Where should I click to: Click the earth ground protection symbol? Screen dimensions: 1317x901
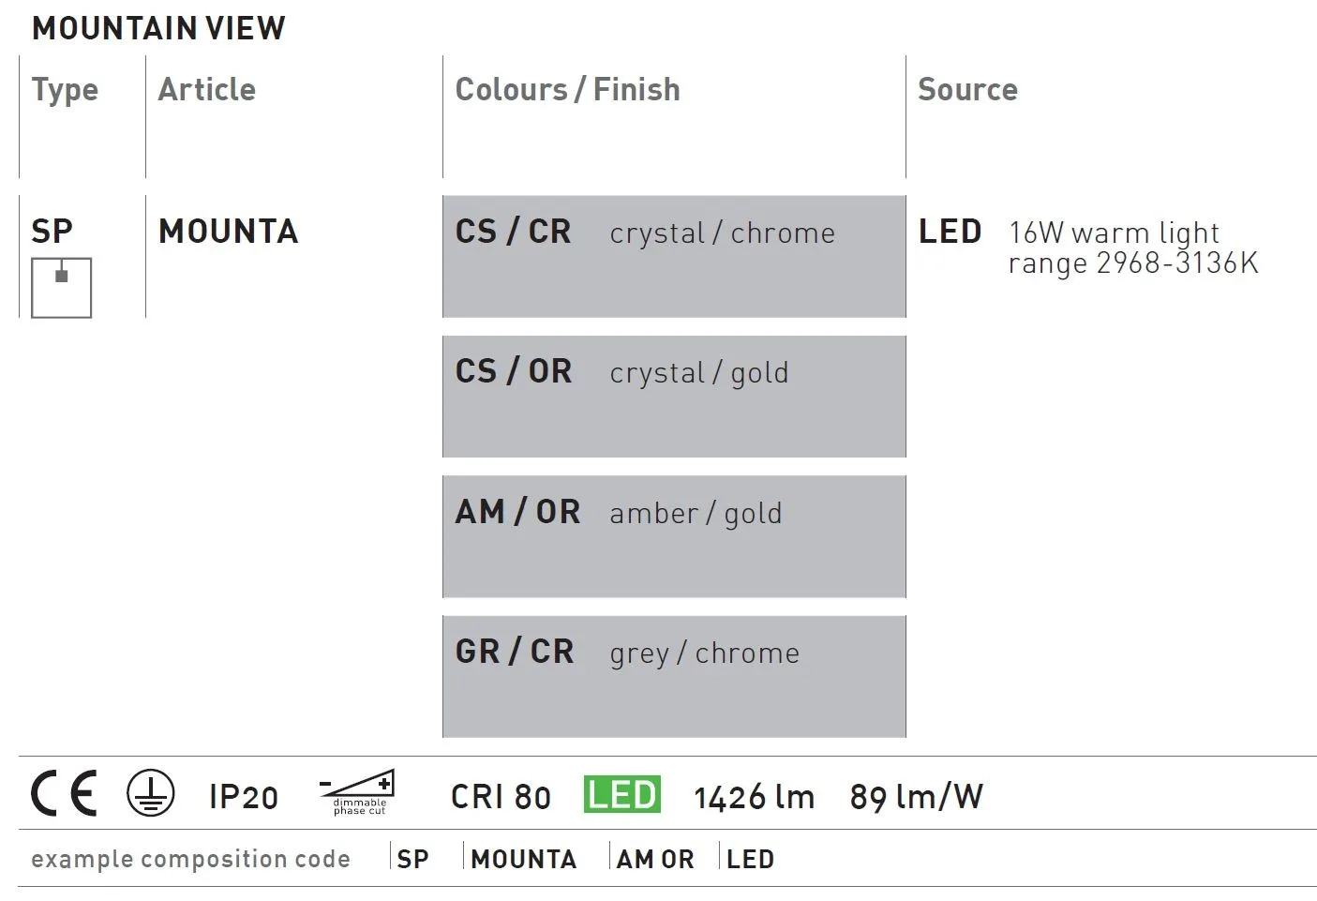[x=150, y=794]
